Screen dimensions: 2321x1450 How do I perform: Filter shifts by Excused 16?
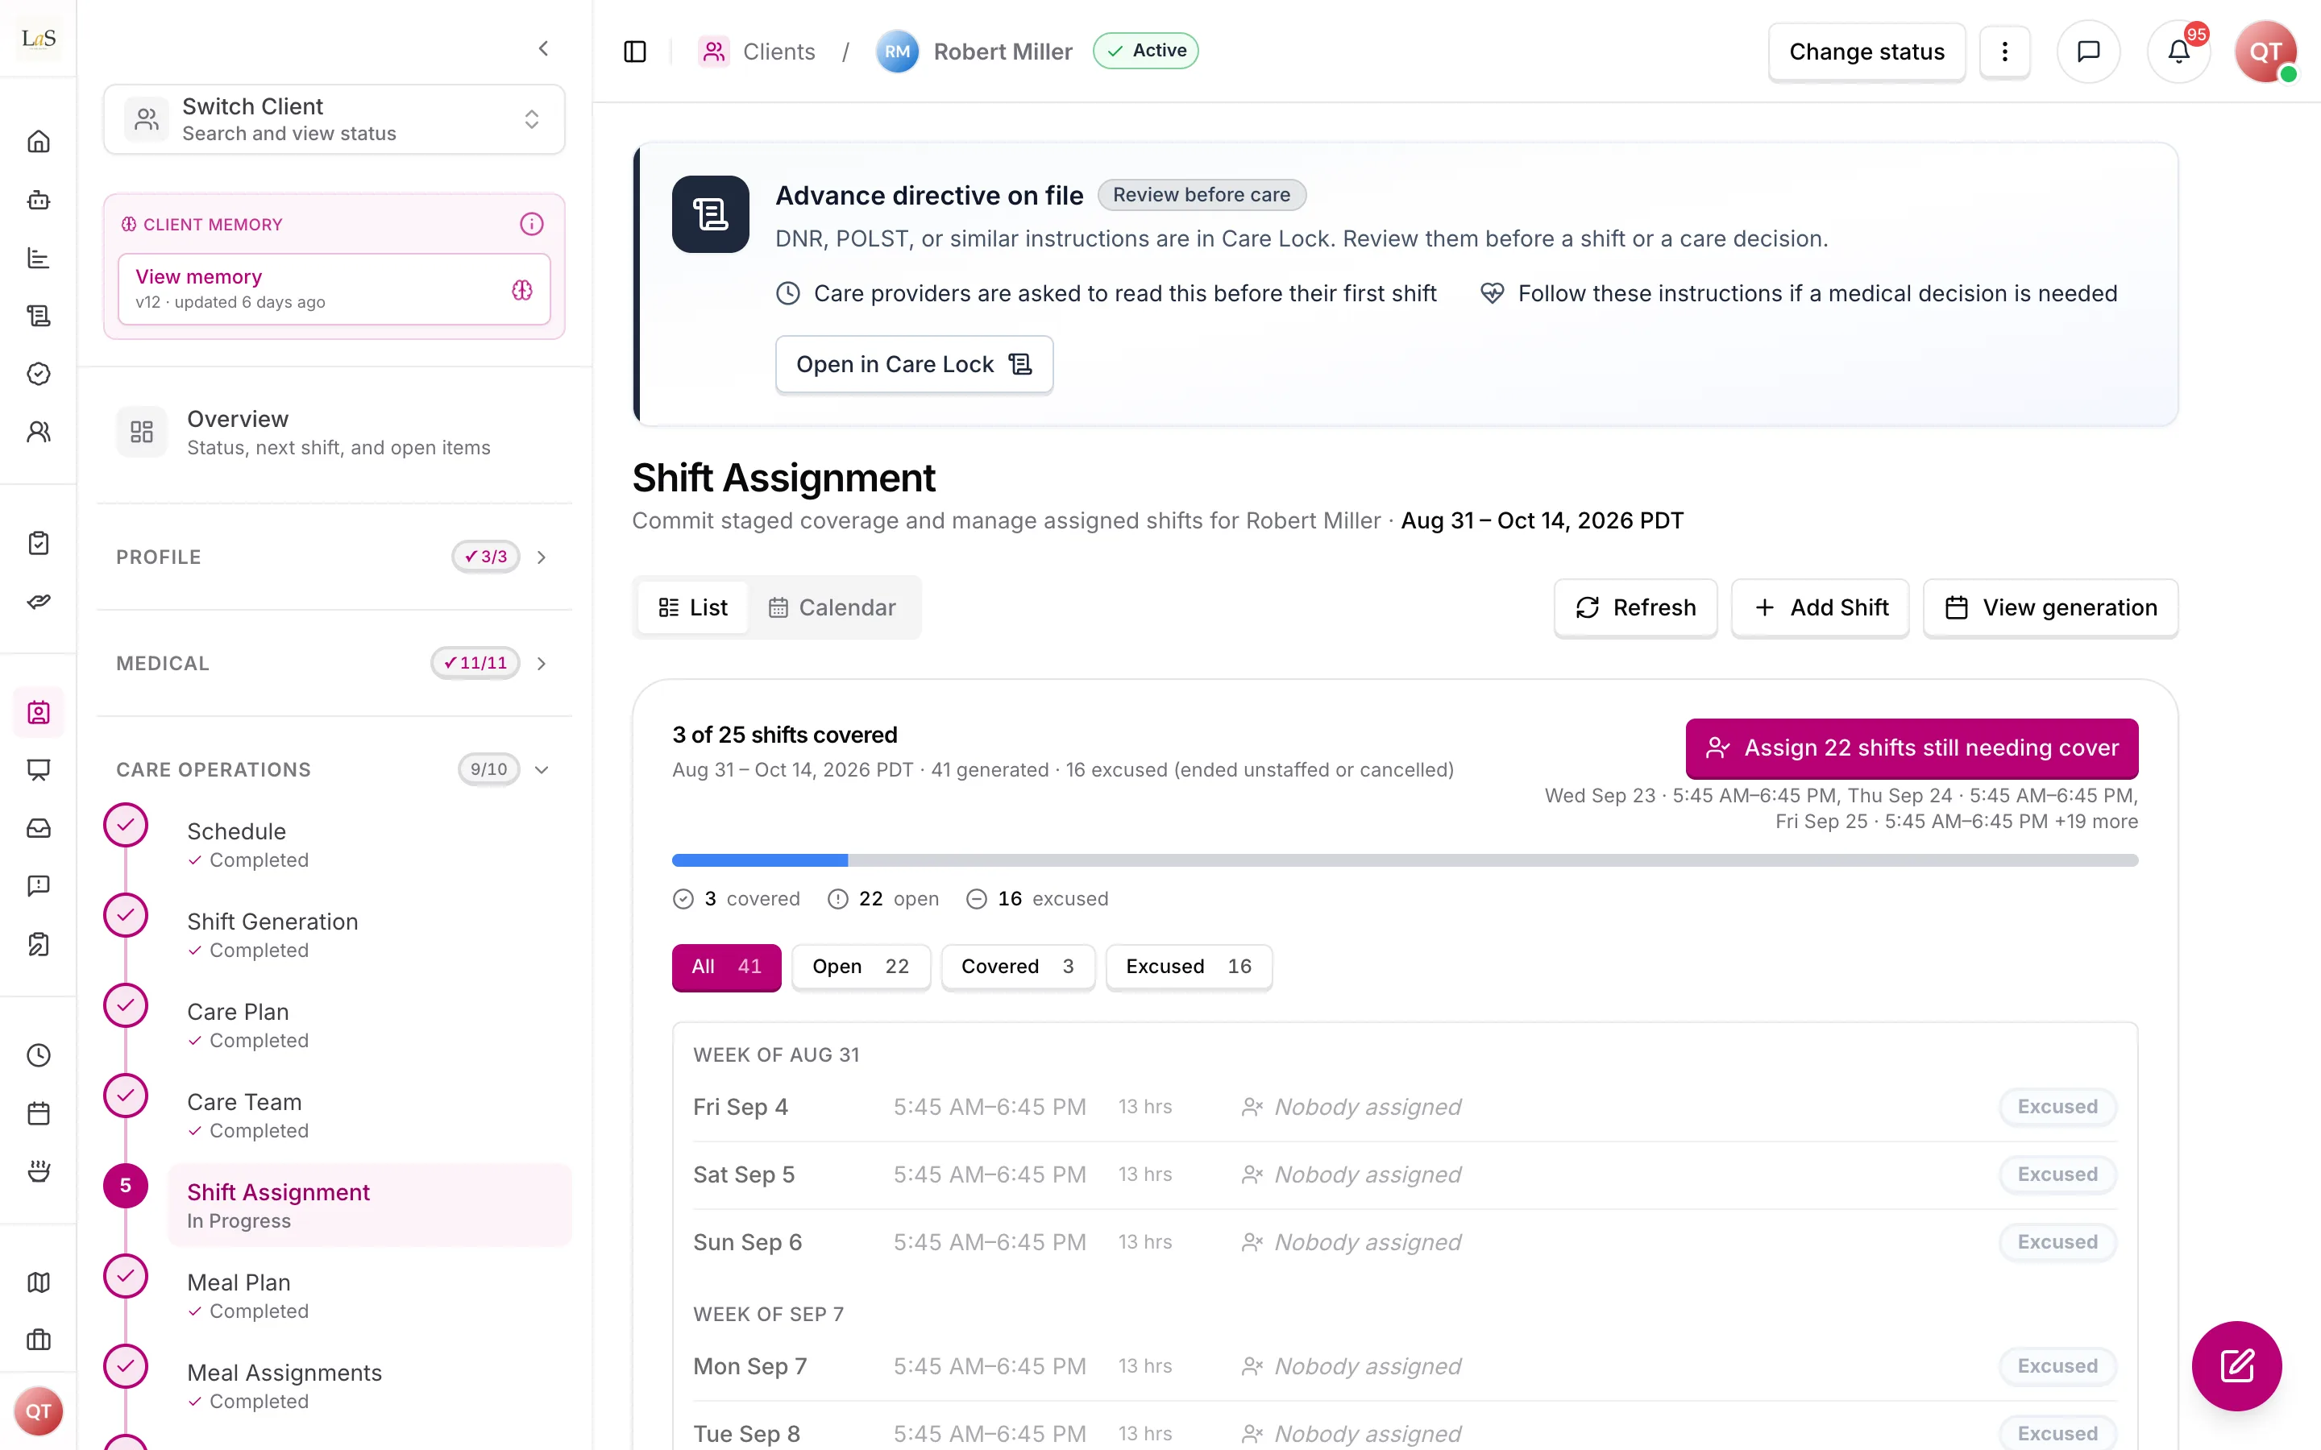click(x=1189, y=967)
